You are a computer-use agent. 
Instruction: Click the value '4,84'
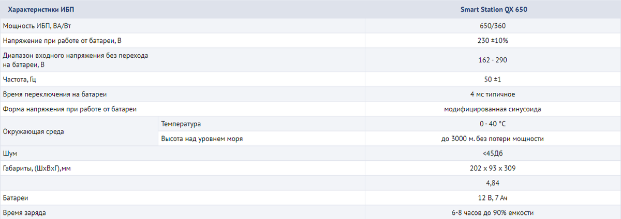[493, 183]
